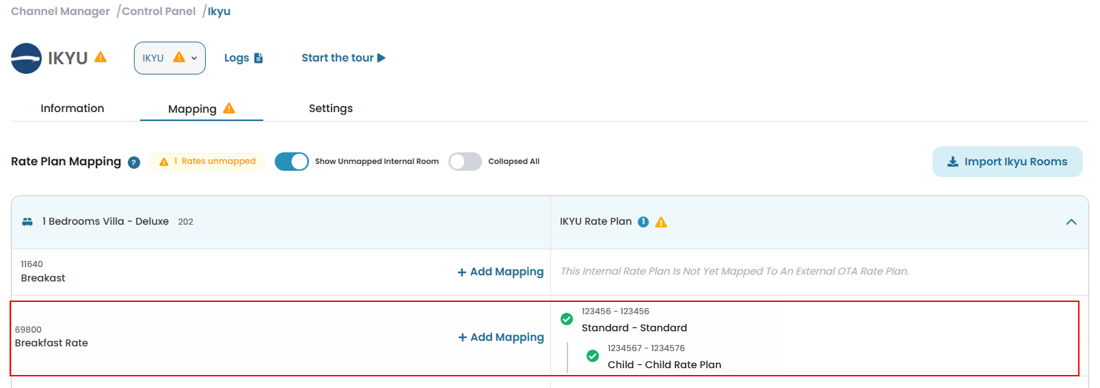Open the Settings tab
Image resolution: width=1100 pixels, height=388 pixels.
coord(331,108)
